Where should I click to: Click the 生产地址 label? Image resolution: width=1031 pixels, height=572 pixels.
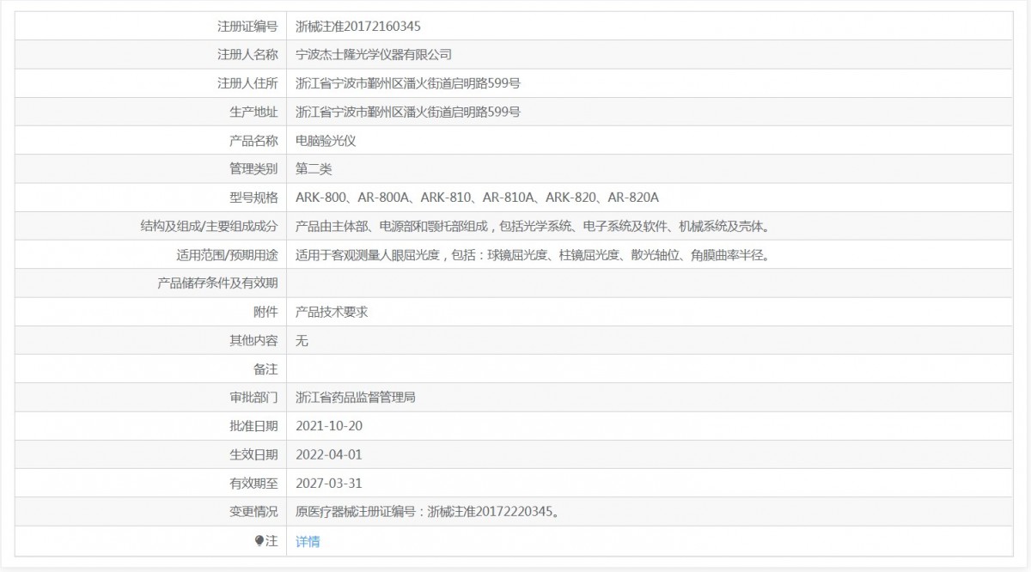pyautogui.click(x=254, y=112)
